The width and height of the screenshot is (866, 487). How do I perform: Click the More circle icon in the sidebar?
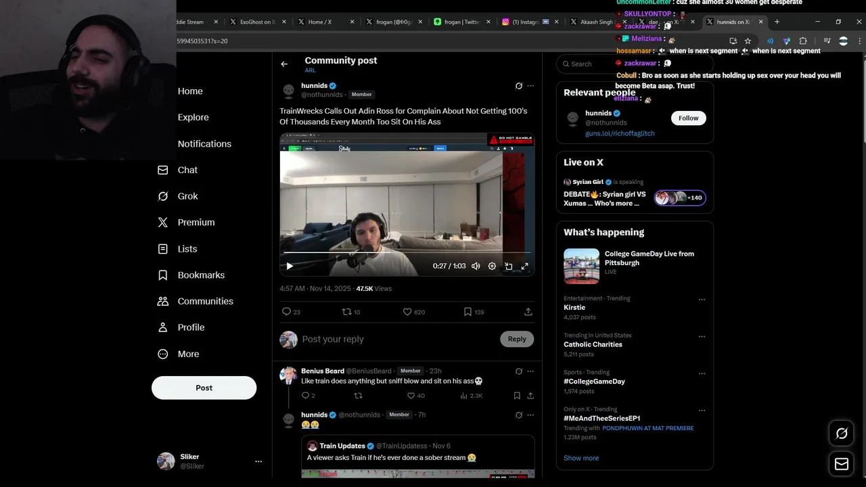point(162,354)
